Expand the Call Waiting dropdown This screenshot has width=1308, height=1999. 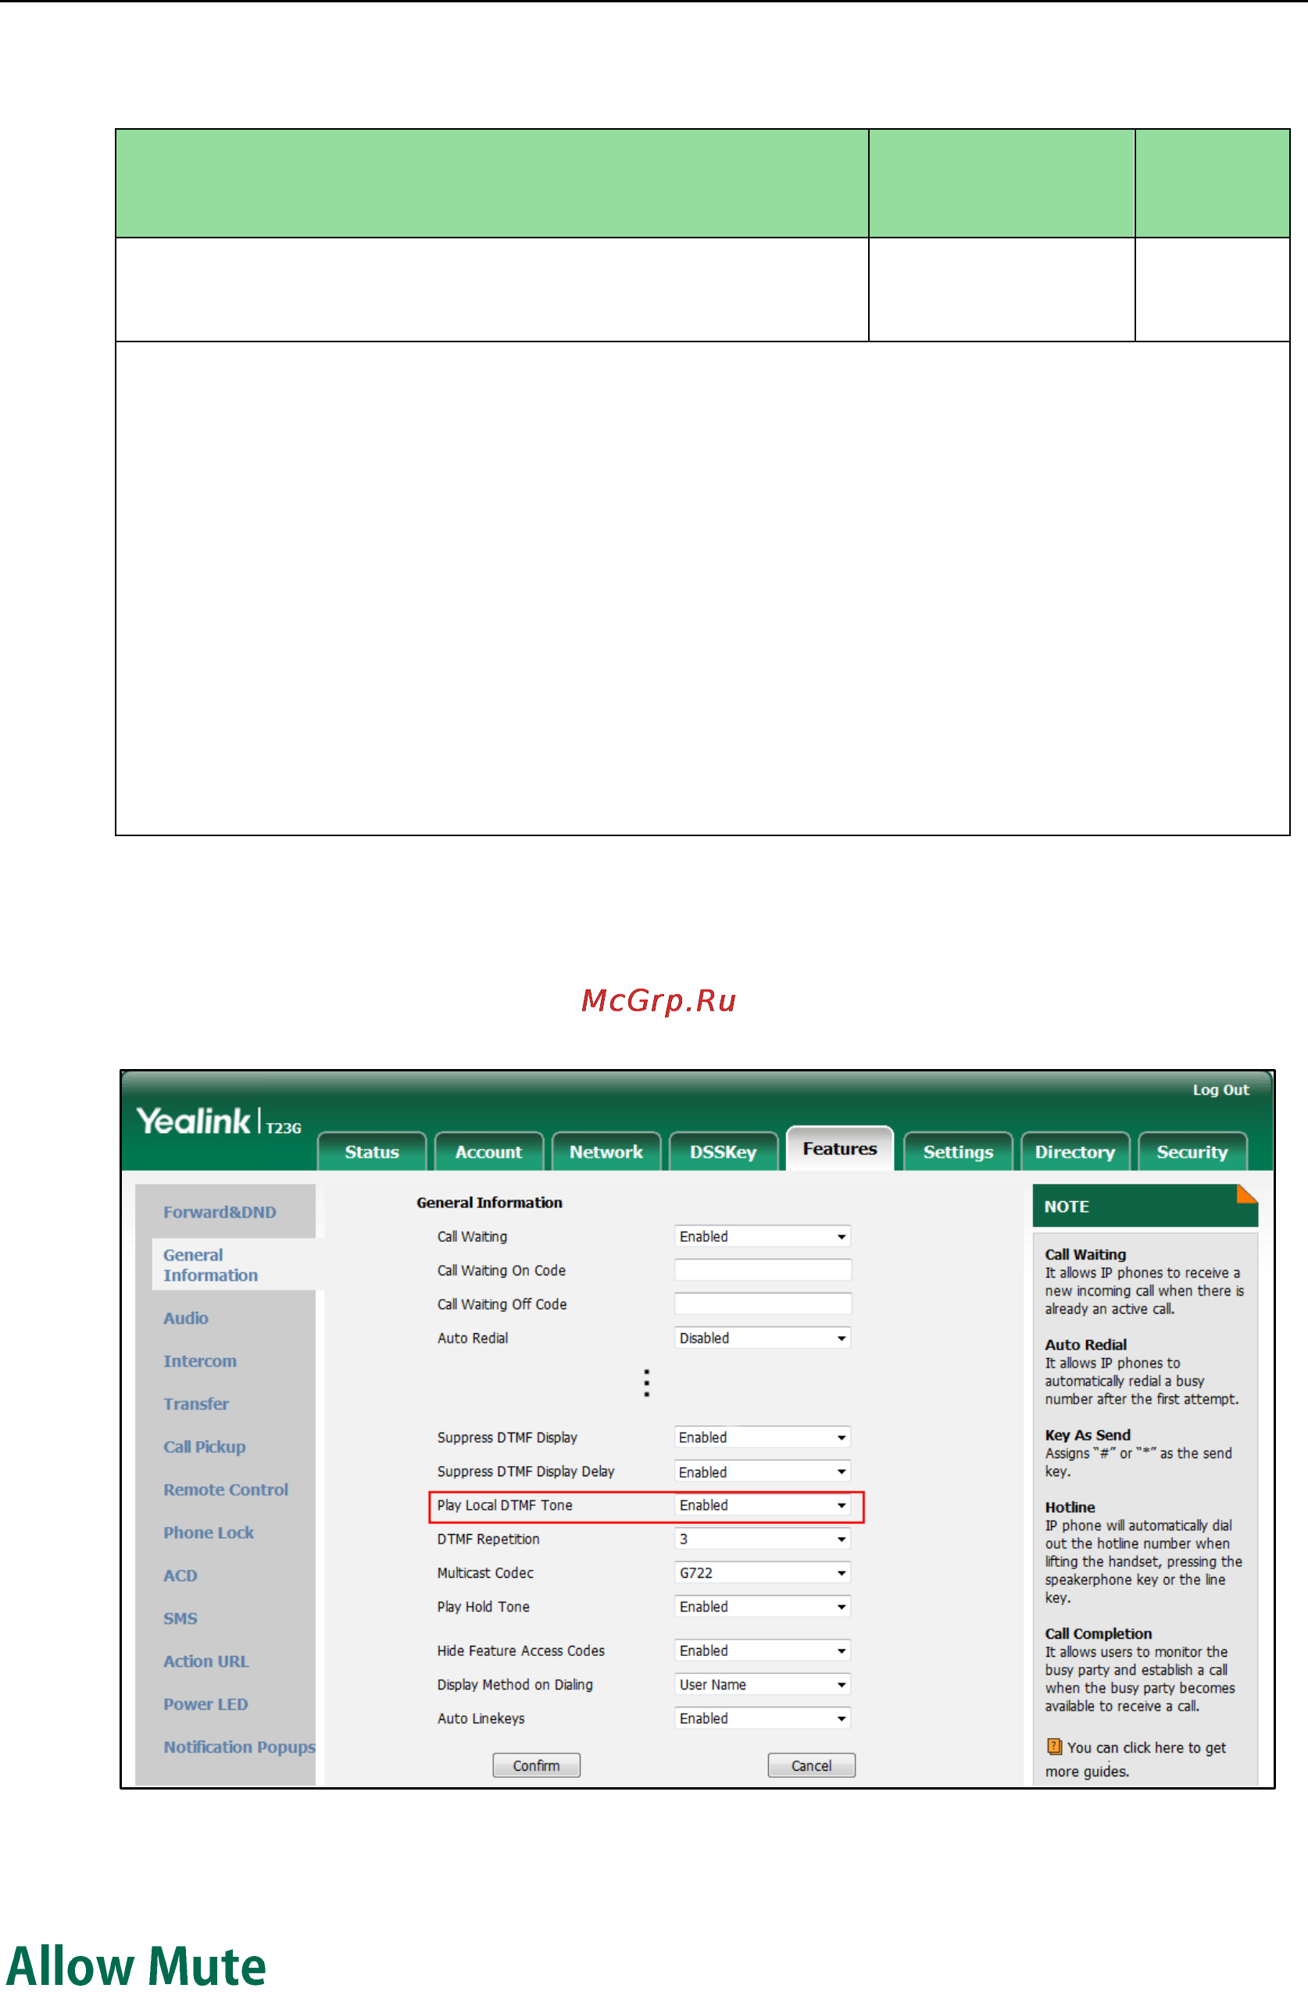coord(763,1236)
